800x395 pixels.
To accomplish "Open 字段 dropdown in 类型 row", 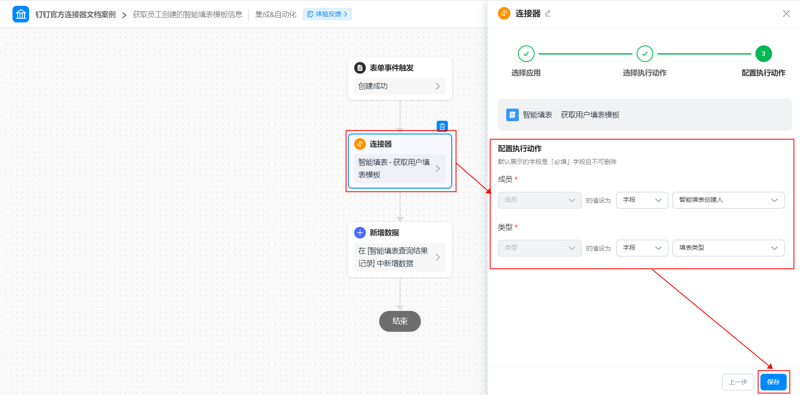I will 642,248.
